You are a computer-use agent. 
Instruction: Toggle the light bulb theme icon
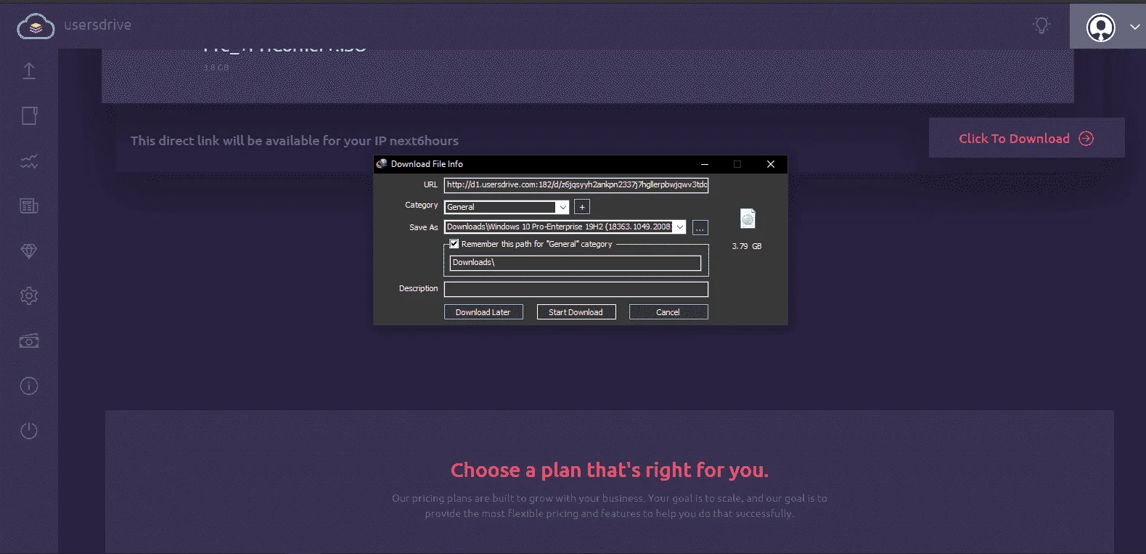click(1041, 25)
